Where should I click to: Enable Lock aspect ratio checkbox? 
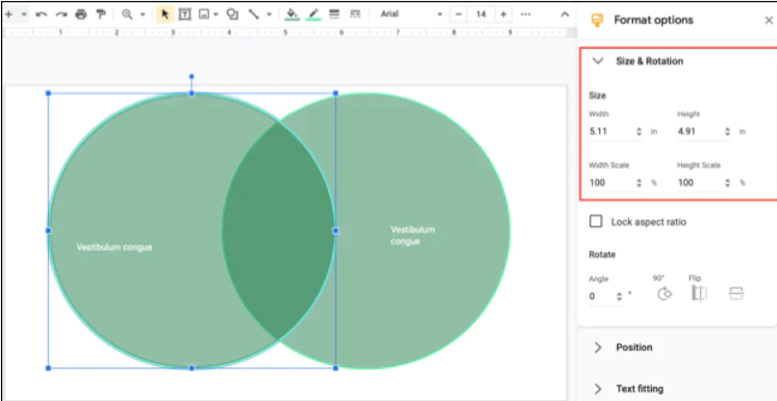click(x=596, y=222)
